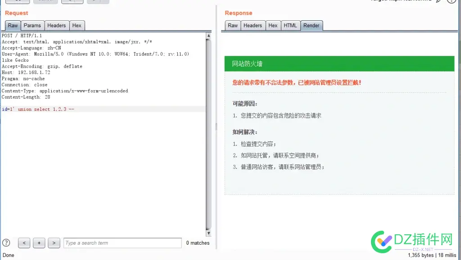
Task: Open the Headers tab of the response
Action: tap(253, 25)
